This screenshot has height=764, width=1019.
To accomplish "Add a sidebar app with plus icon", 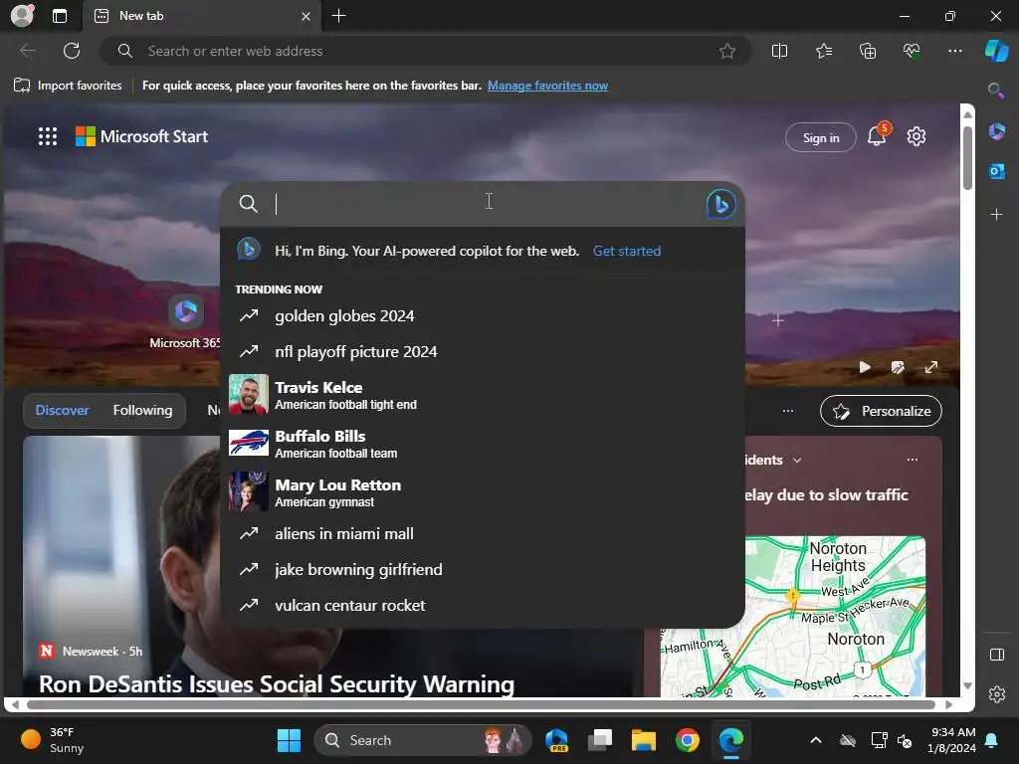I will pos(996,215).
